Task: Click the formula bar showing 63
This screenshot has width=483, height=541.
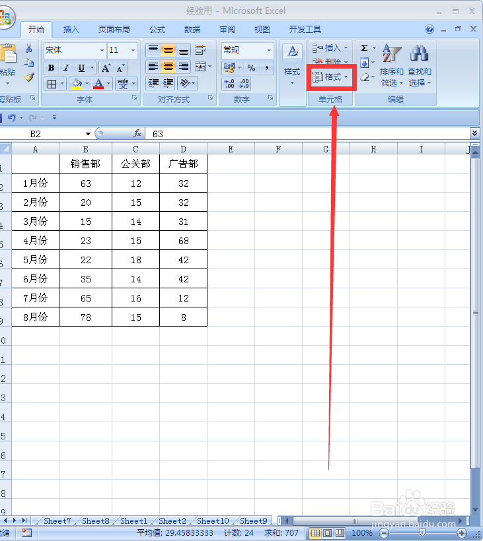Action: tap(307, 134)
